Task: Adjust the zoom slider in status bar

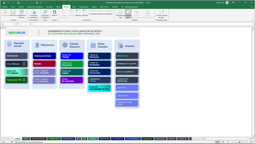Action: [239, 142]
